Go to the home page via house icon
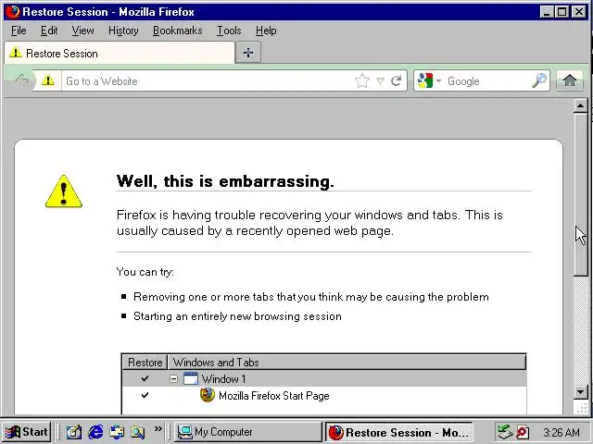 coord(570,80)
